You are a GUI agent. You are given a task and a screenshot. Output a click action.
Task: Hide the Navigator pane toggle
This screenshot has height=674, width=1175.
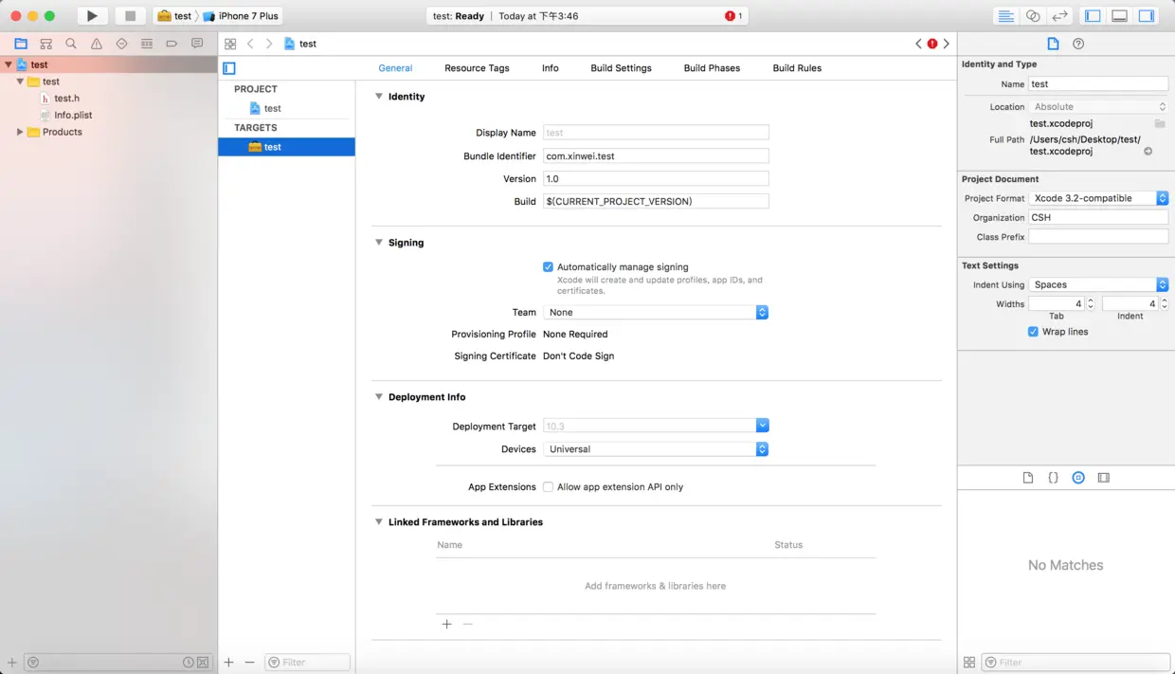(1093, 16)
